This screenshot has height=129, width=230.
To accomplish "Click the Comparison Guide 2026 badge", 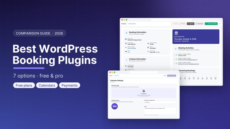I will pyautogui.click(x=40, y=33).
